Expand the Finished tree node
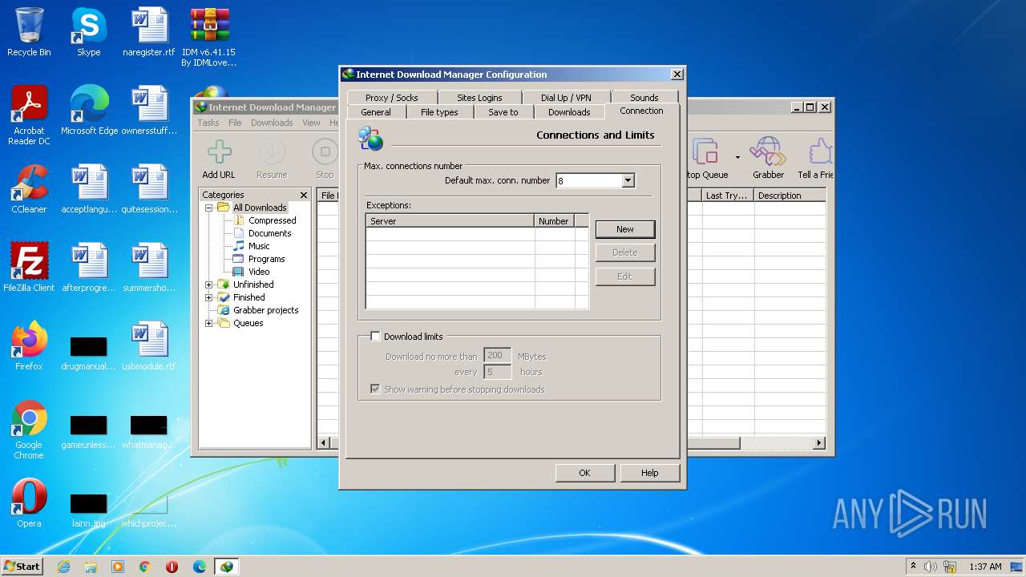Image resolution: width=1026 pixels, height=577 pixels. [209, 297]
